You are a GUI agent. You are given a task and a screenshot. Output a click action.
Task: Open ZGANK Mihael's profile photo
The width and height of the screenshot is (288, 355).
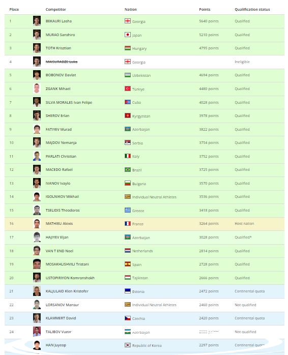pyautogui.click(x=37, y=88)
